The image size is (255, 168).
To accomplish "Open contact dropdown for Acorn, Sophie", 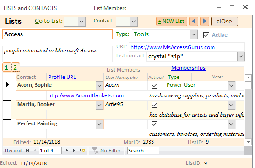I will click(x=99, y=86).
